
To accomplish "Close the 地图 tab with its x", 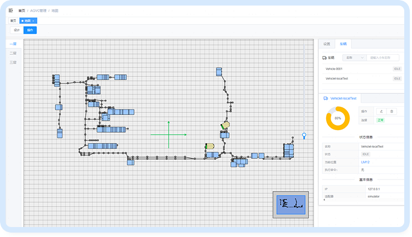I will [x=33, y=20].
